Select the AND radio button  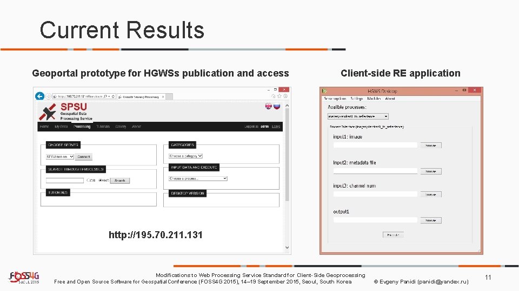click(x=100, y=181)
